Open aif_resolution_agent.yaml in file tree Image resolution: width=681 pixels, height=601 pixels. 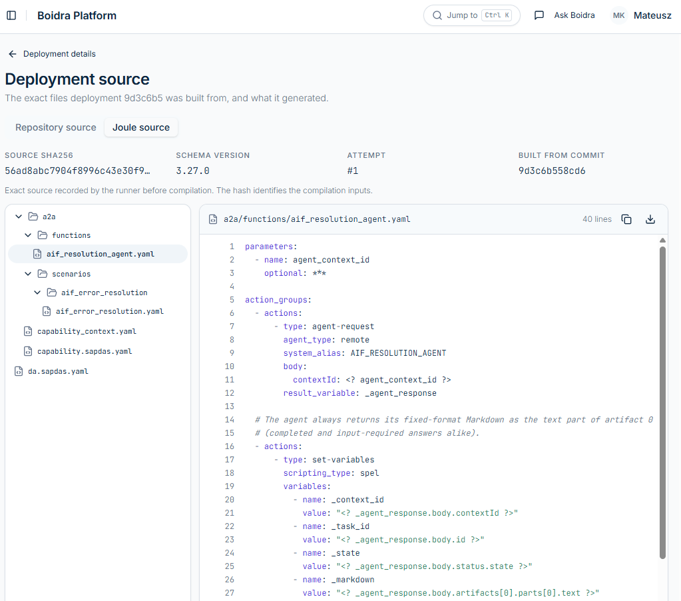[98, 254]
